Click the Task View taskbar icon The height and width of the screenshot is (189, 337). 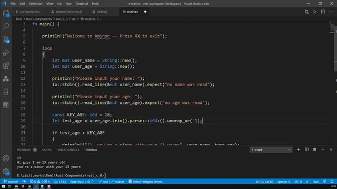(9, 187)
